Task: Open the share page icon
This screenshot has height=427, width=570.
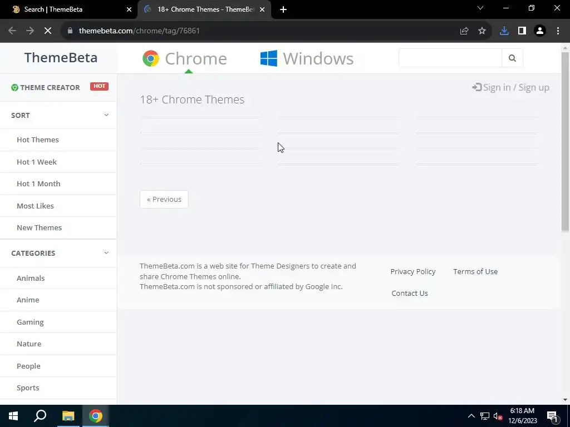Action: pyautogui.click(x=464, y=31)
